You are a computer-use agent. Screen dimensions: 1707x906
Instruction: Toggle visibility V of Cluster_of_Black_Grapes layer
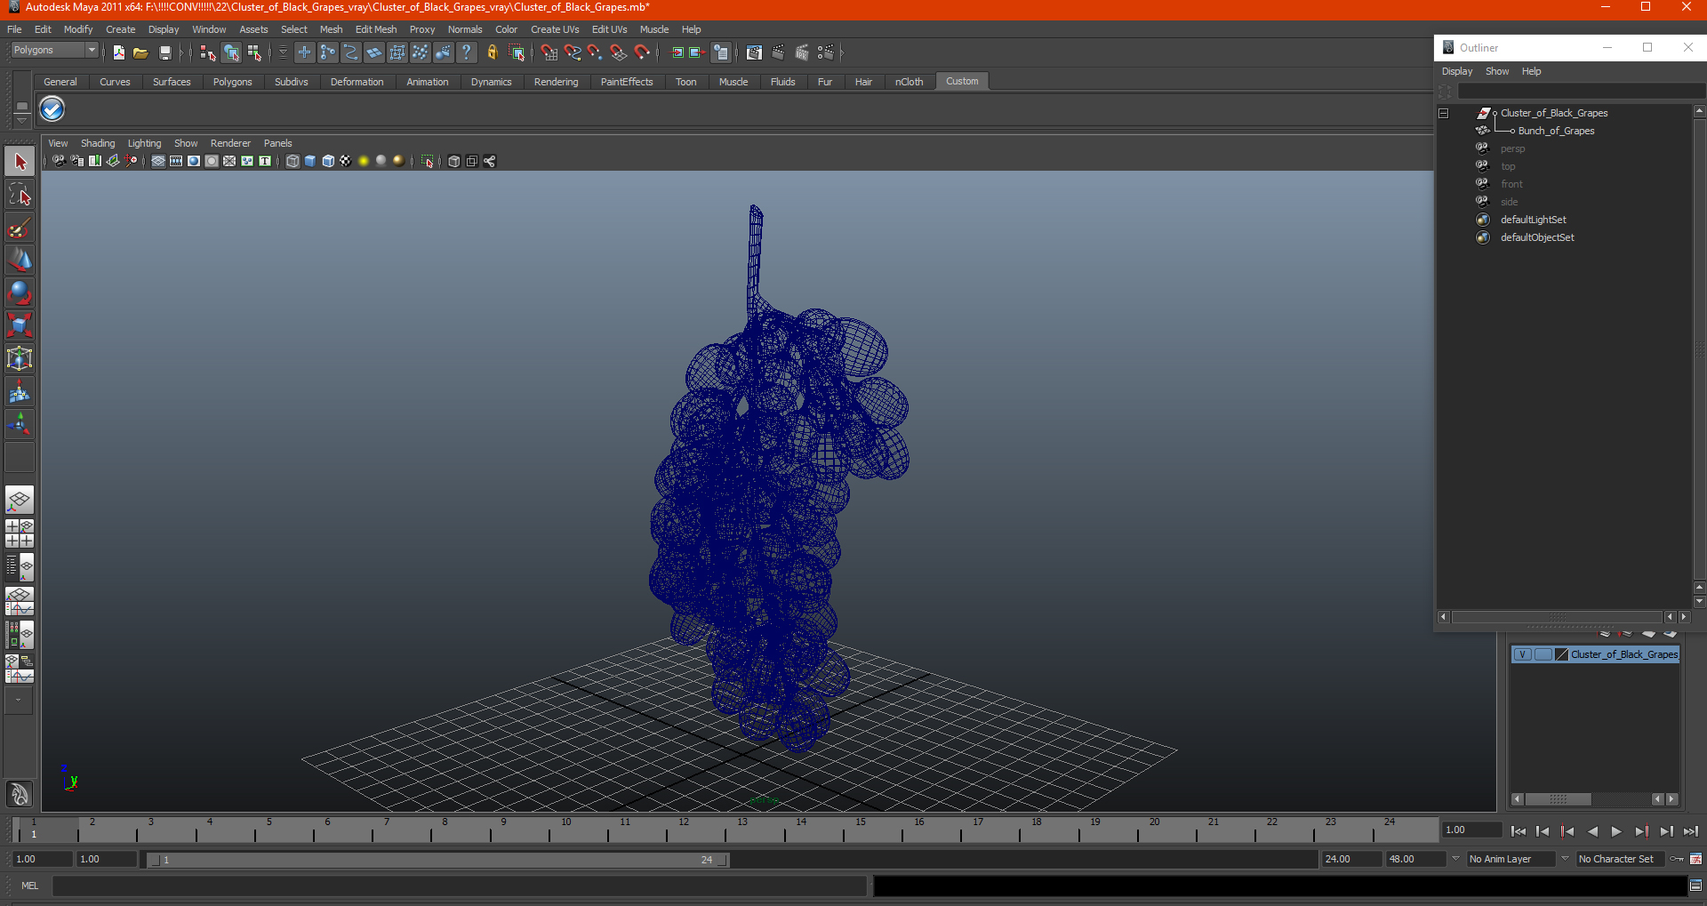click(1522, 654)
